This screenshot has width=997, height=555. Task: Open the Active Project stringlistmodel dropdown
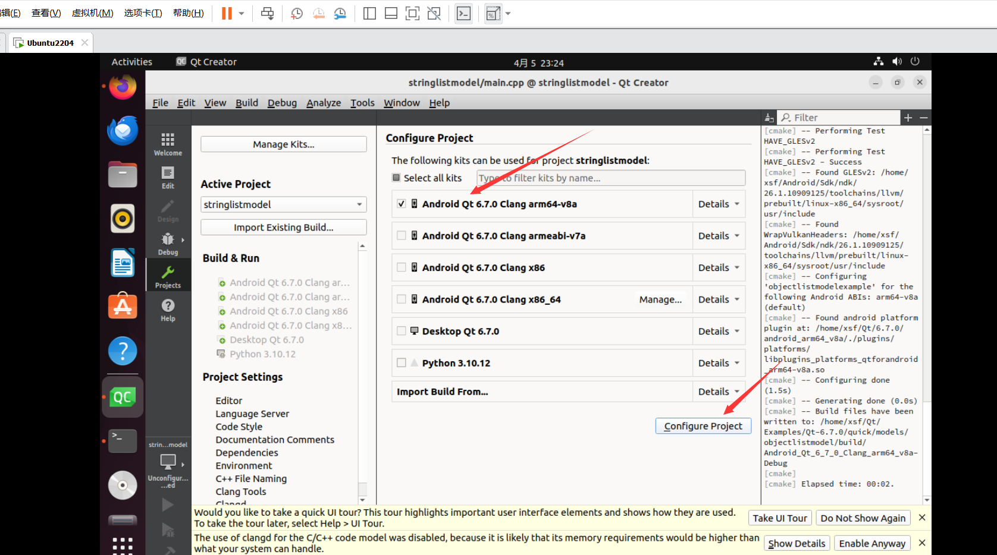(284, 204)
